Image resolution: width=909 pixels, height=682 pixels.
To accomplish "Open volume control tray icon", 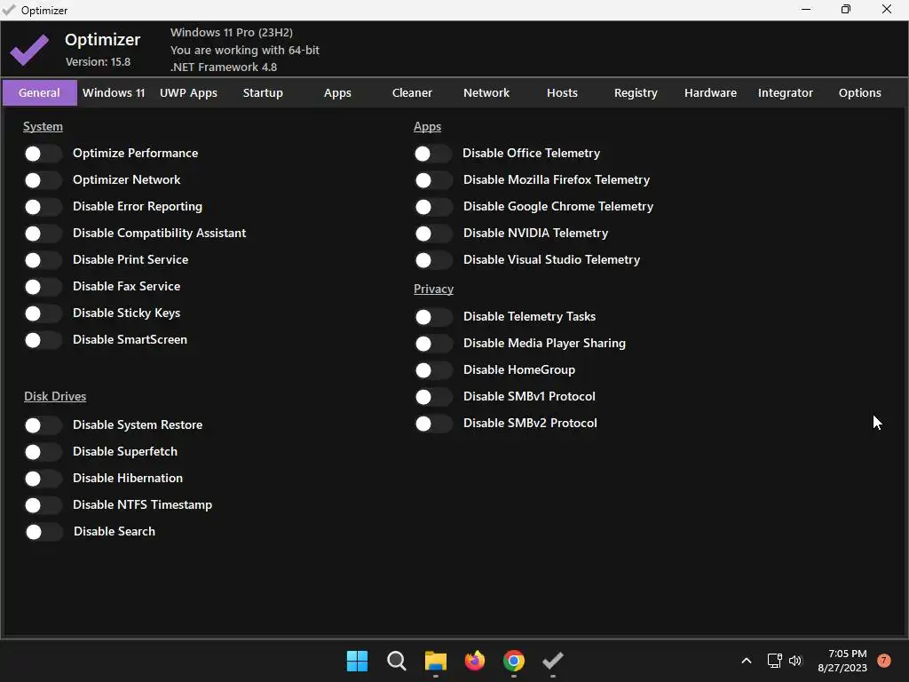I will 795,661.
